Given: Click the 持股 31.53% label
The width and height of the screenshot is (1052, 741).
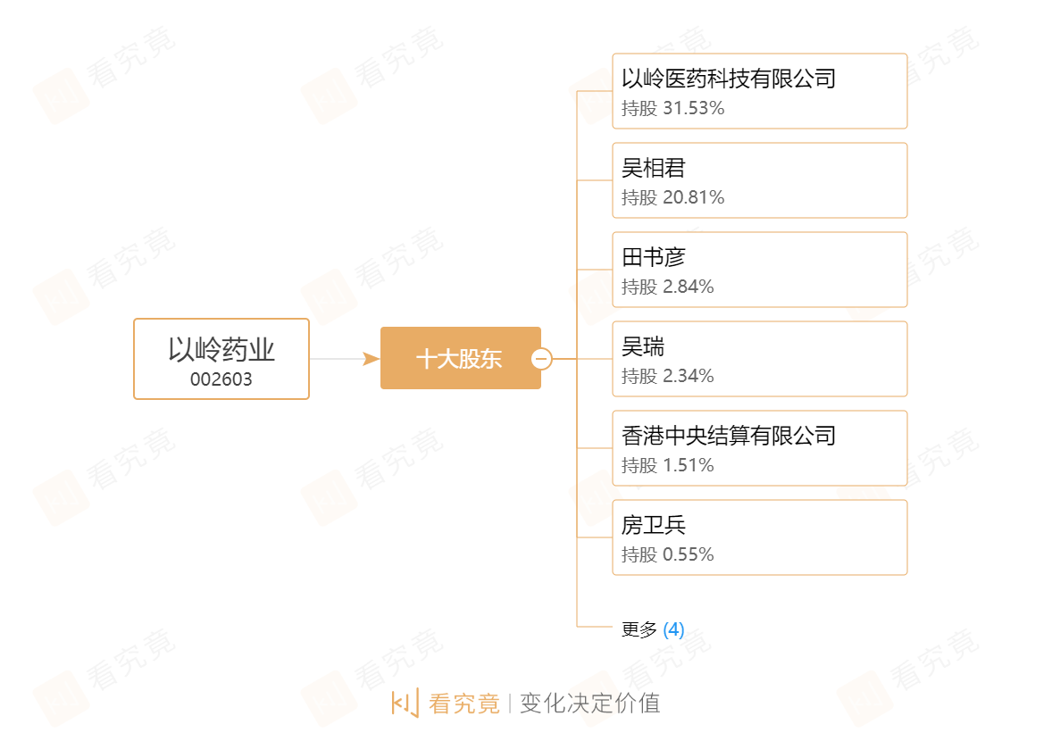Looking at the screenshot, I should (673, 108).
